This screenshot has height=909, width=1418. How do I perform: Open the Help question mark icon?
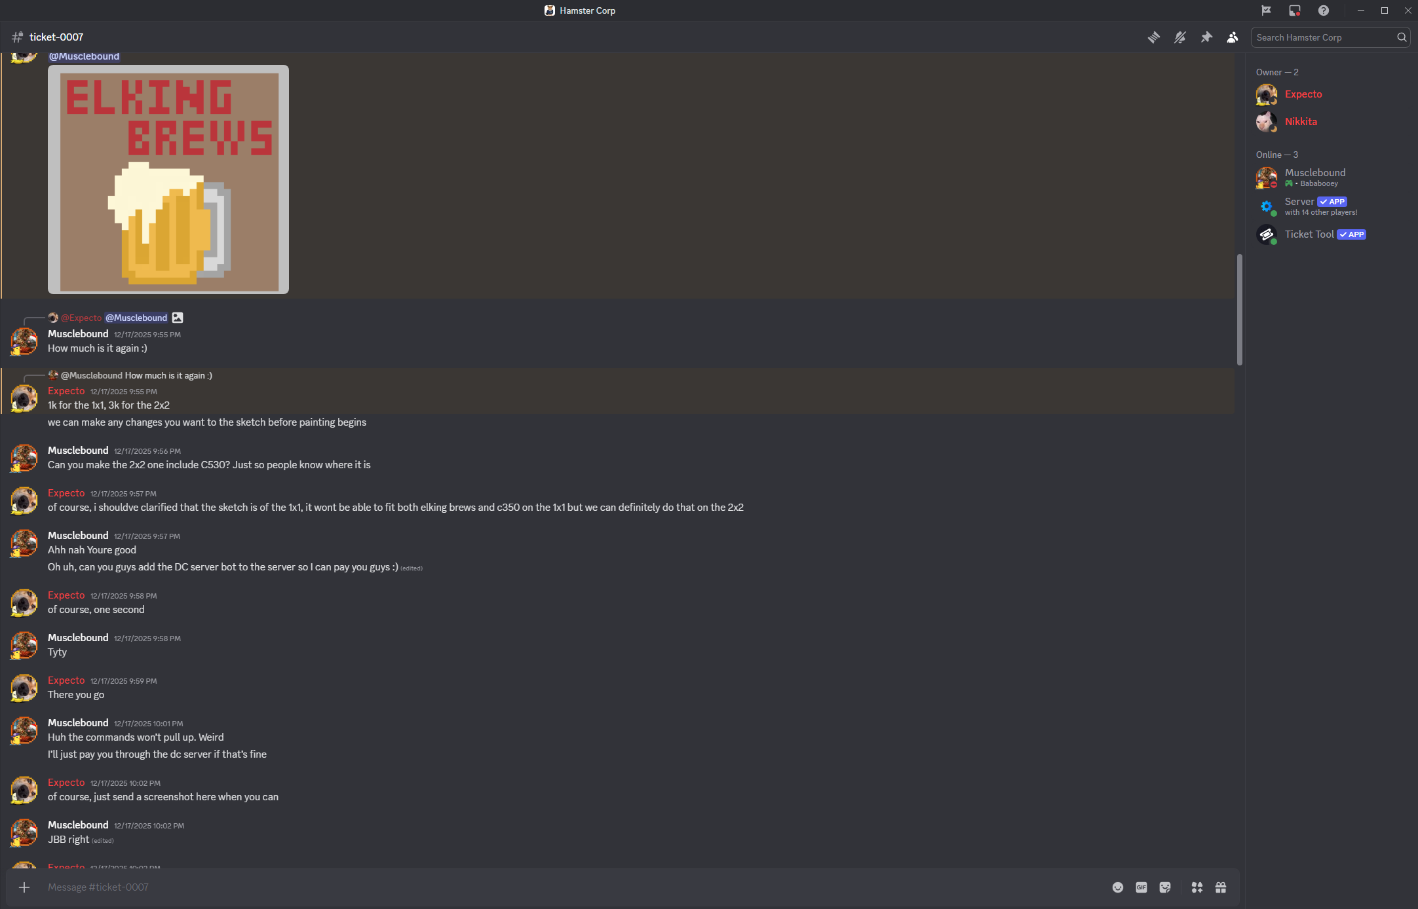pos(1324,10)
